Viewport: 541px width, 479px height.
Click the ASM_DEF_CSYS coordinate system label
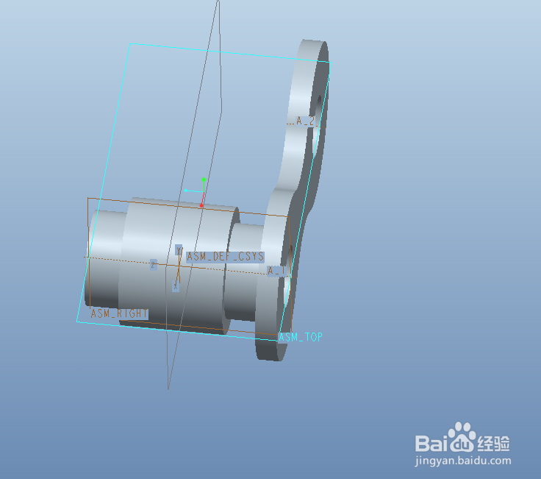click(x=226, y=257)
